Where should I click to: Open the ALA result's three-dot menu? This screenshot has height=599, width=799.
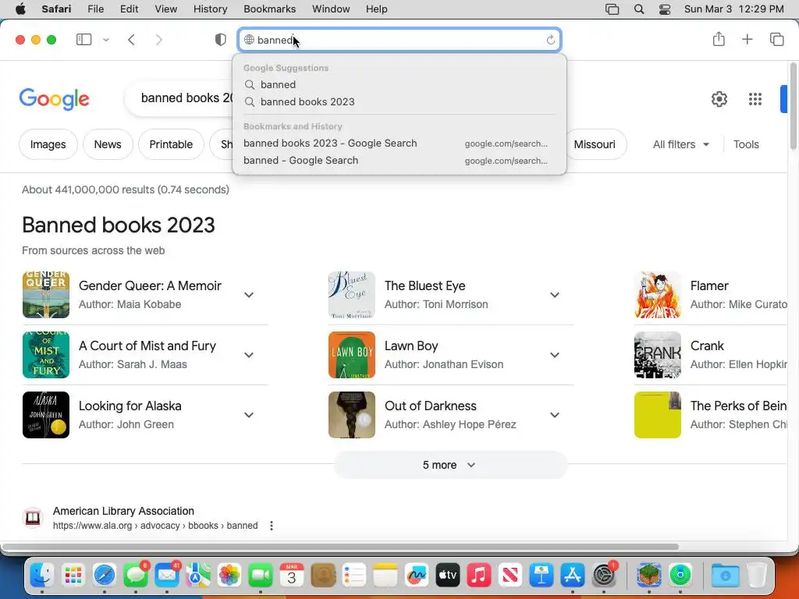pyautogui.click(x=272, y=526)
